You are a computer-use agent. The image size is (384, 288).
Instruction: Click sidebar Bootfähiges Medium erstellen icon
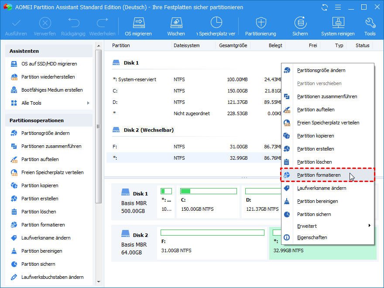[x=14, y=90]
